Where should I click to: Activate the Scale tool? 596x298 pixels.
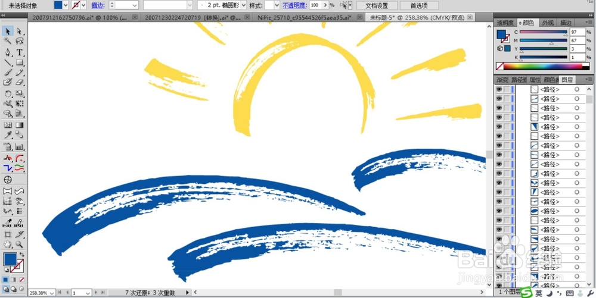click(x=20, y=93)
